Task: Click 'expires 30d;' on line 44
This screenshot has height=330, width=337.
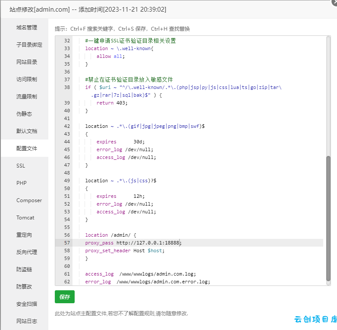Action: (120, 142)
